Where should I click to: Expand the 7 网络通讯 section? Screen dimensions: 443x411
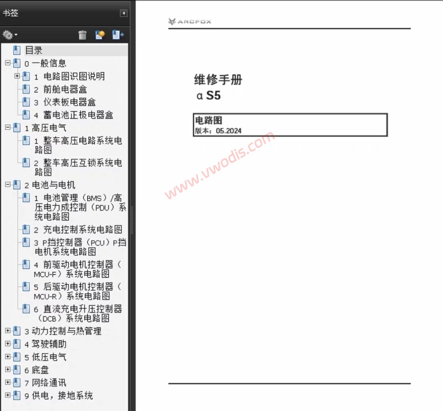pyautogui.click(x=8, y=382)
